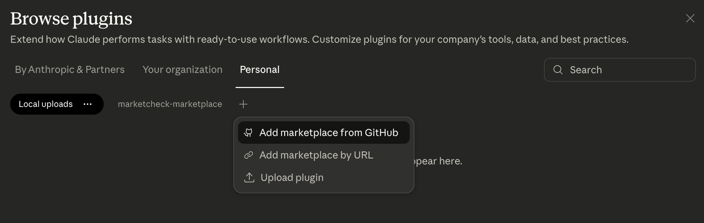Click the description text about extending Claude
This screenshot has height=223, width=704.
coord(319,39)
